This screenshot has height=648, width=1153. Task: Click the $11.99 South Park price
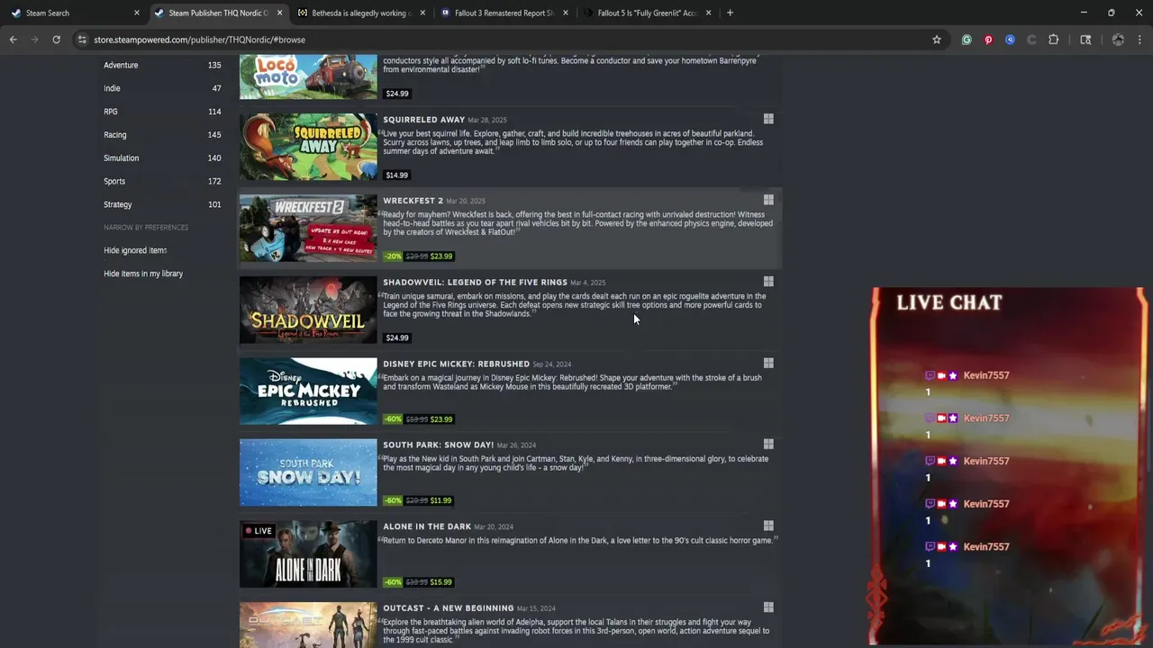441,500
